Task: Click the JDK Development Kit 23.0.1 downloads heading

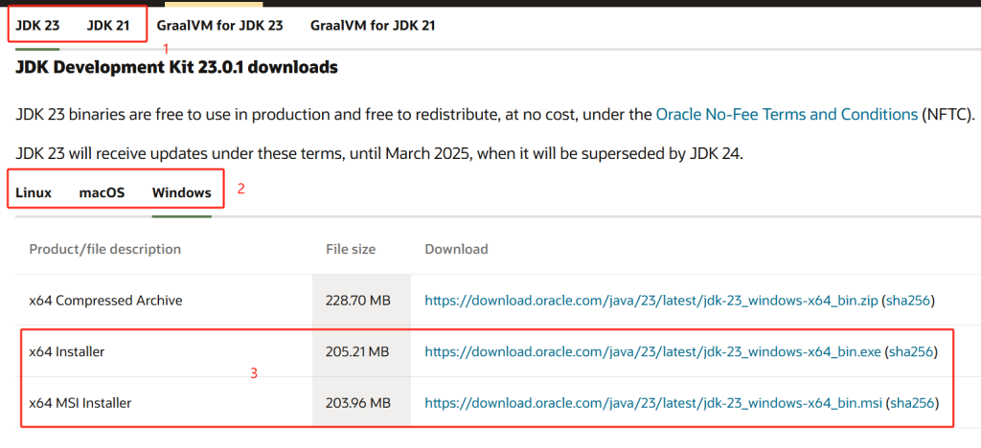Action: (176, 67)
